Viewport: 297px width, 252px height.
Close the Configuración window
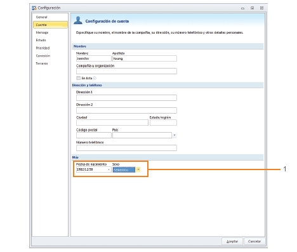tap(261, 8)
